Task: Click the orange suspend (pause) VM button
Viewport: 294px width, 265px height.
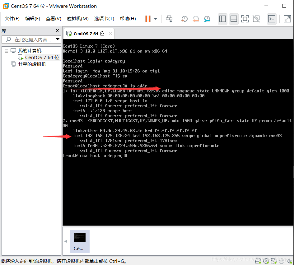Action: click(x=148, y=19)
